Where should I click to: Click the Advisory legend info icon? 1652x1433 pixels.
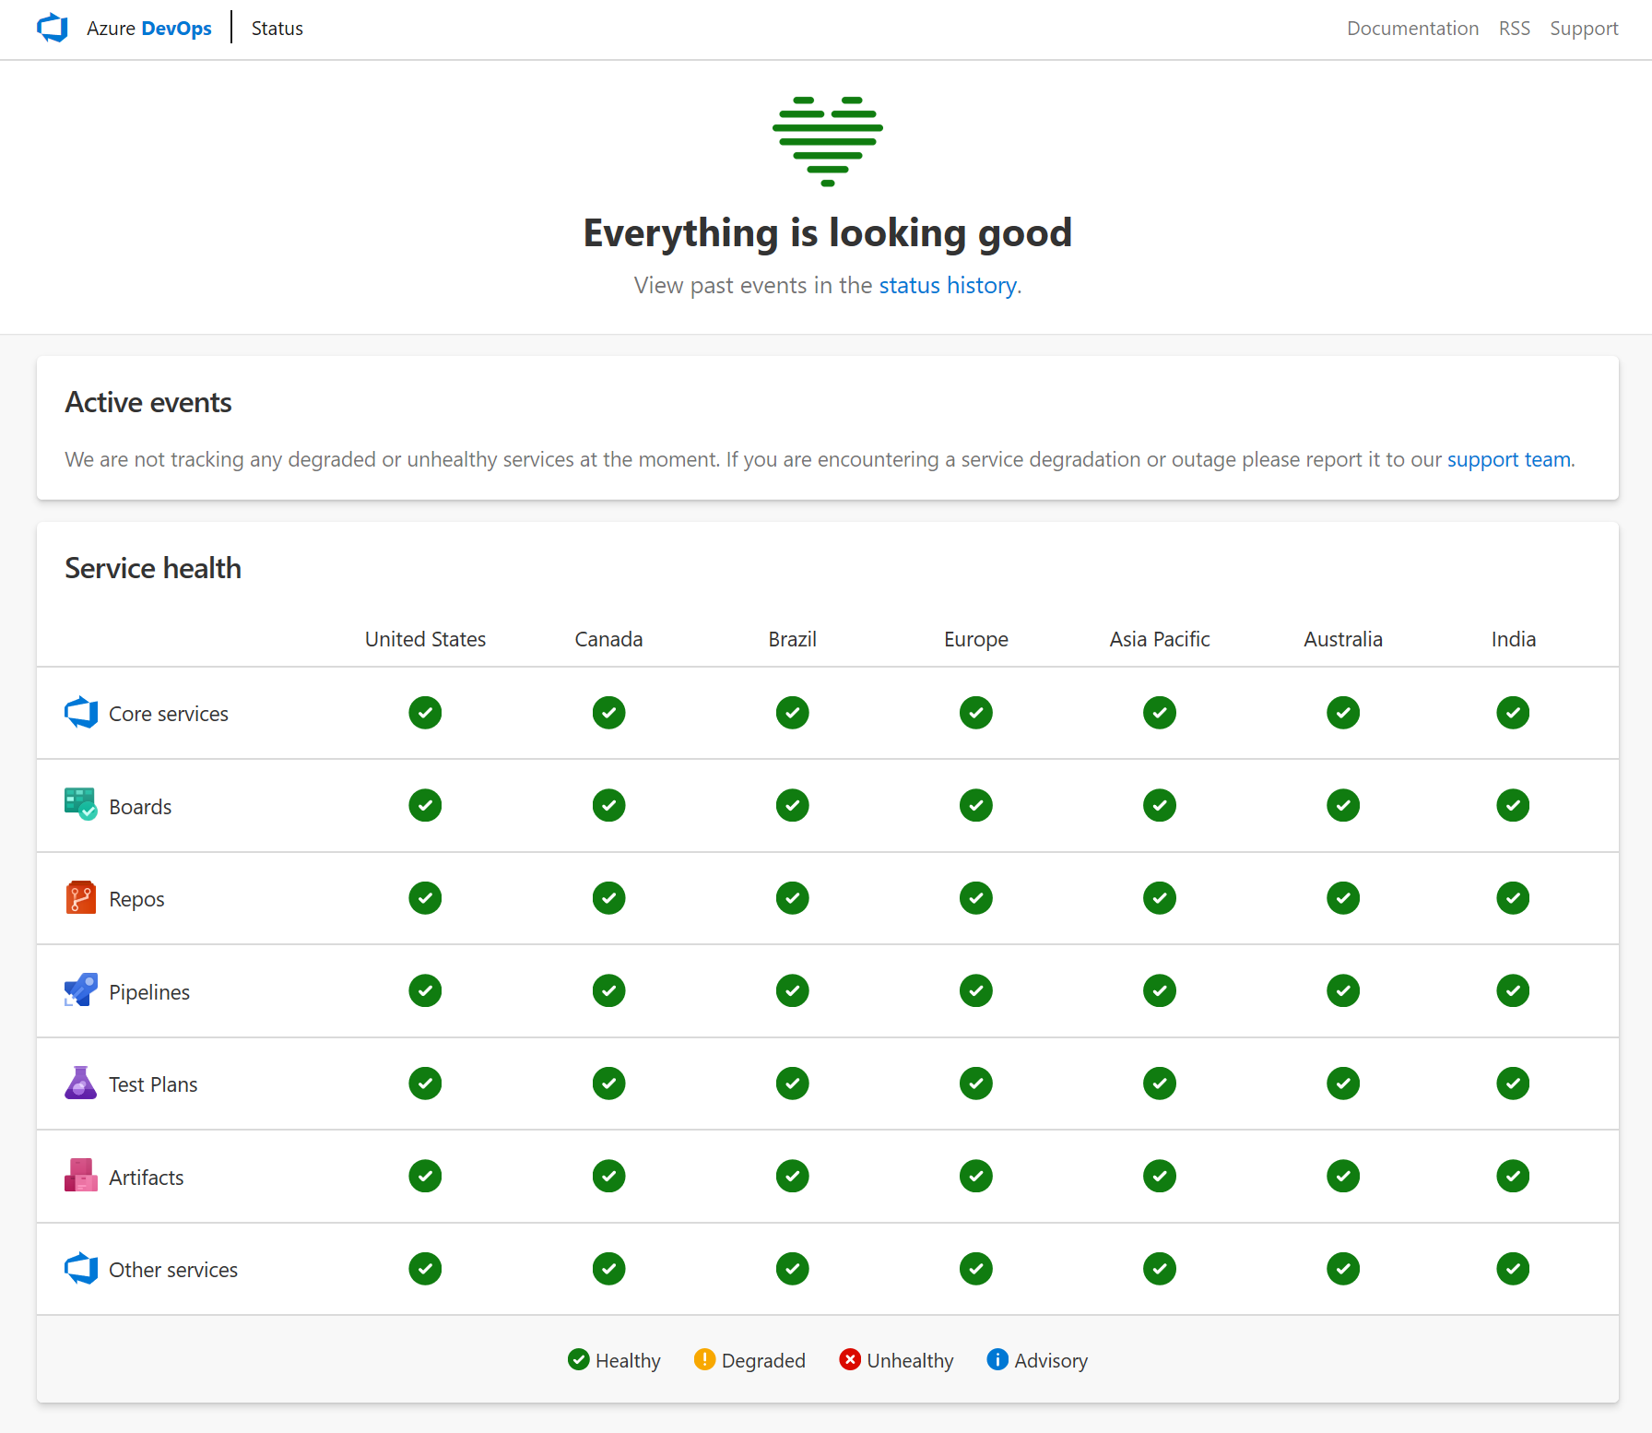(x=997, y=1359)
